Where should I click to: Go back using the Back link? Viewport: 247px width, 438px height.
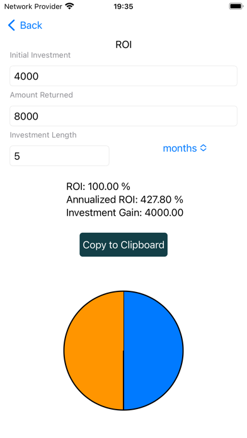click(x=25, y=25)
